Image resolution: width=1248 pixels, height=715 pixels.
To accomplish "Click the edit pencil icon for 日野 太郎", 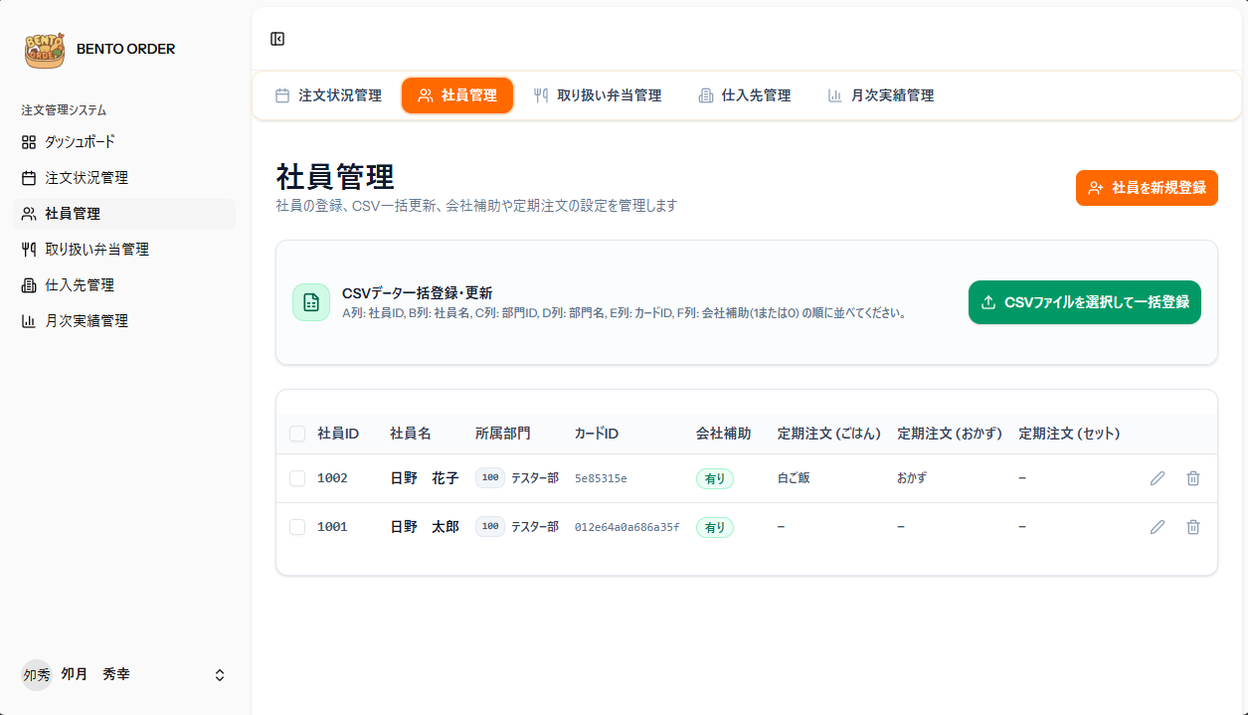I will pyautogui.click(x=1158, y=527).
